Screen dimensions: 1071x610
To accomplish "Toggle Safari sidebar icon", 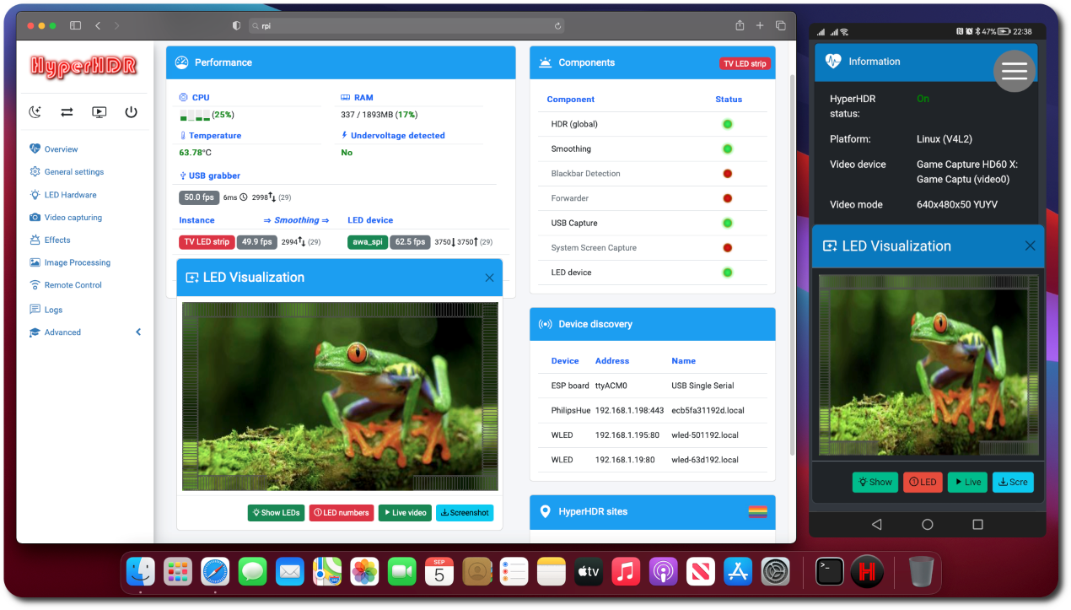I will coord(75,26).
